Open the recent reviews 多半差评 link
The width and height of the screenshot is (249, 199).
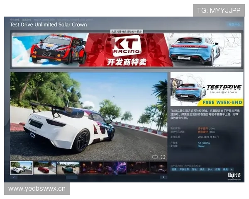(204, 129)
